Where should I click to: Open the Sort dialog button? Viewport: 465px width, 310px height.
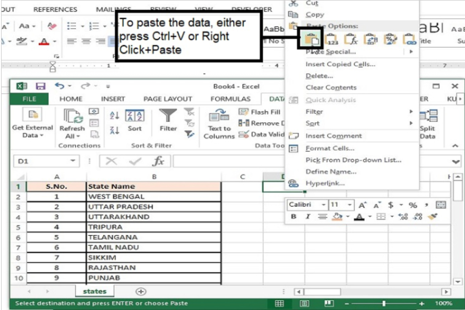pos(135,120)
